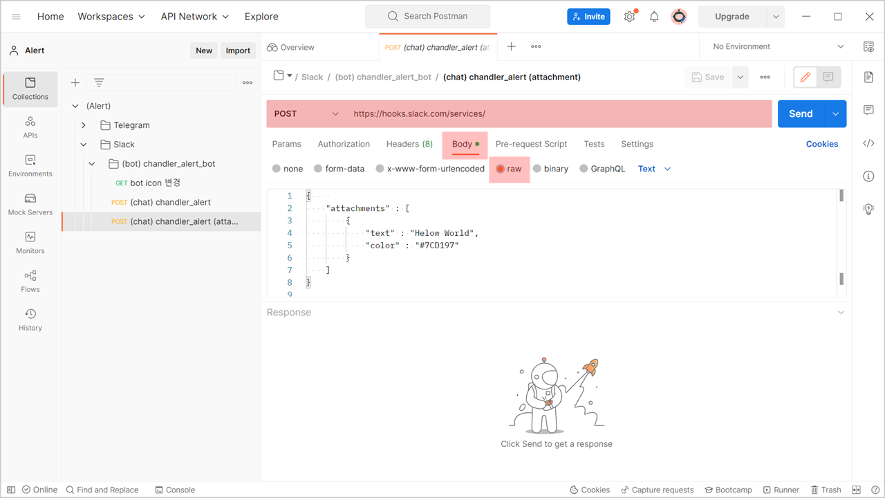The width and height of the screenshot is (885, 498).
Task: Open the Collections sidebar panel
Action: 30,89
